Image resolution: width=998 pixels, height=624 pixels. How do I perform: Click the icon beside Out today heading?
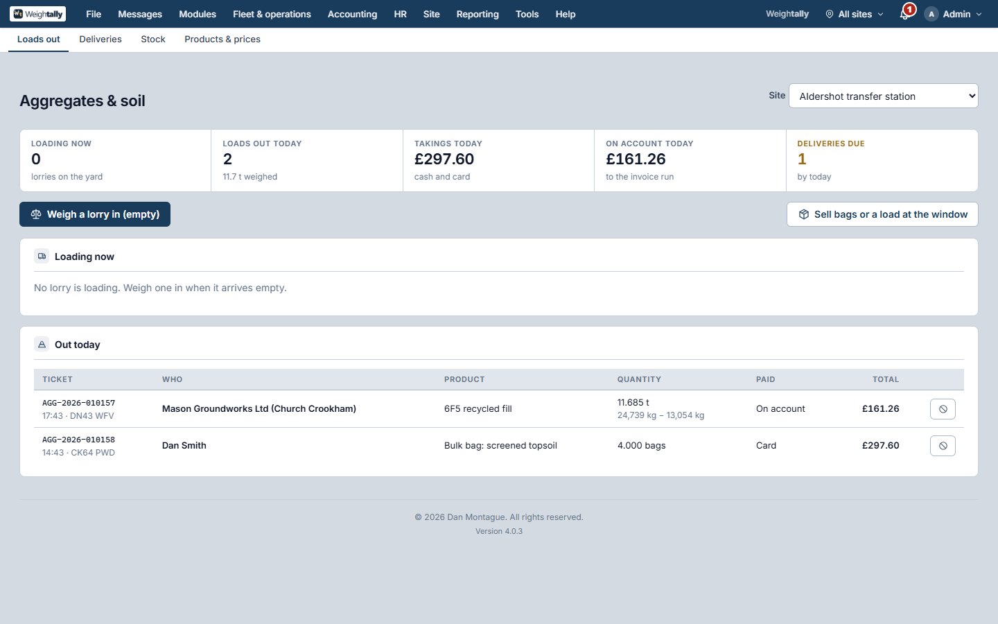click(x=42, y=345)
